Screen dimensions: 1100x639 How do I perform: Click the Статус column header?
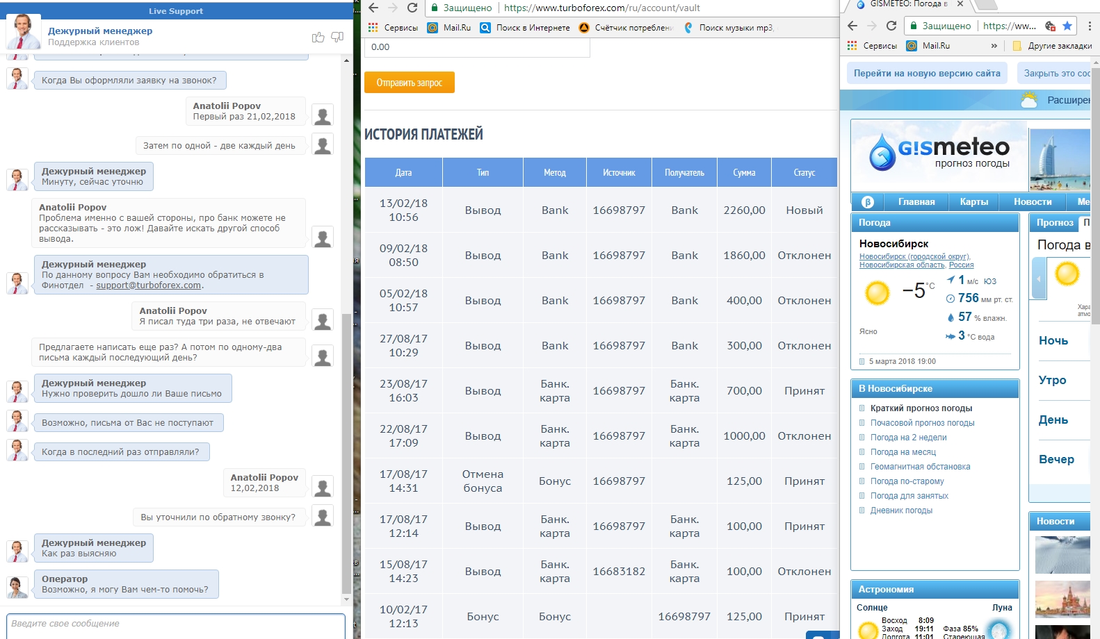(804, 172)
